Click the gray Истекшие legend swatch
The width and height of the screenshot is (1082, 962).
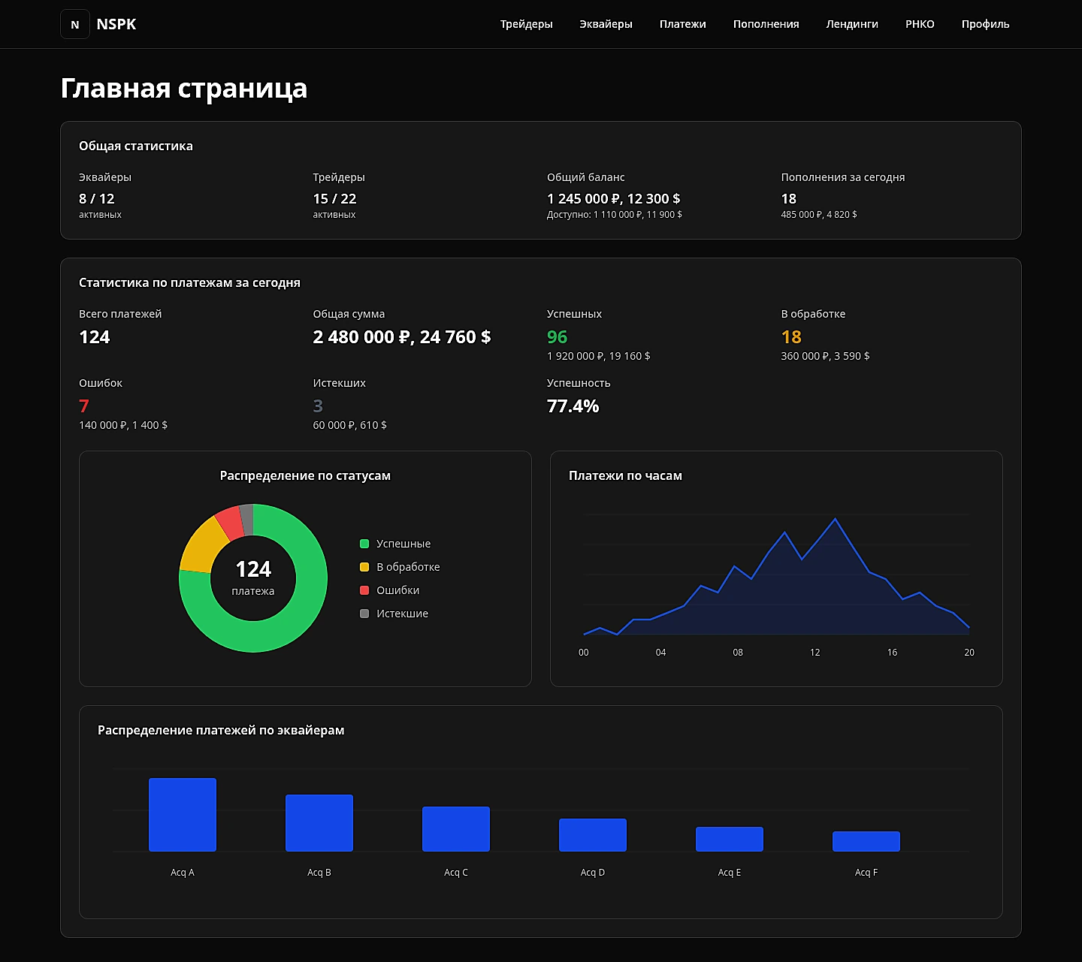(364, 614)
